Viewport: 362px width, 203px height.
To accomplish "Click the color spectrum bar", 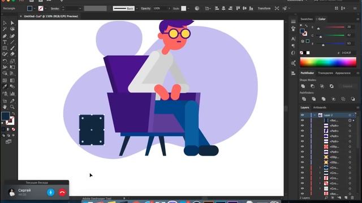I will click(328, 62).
